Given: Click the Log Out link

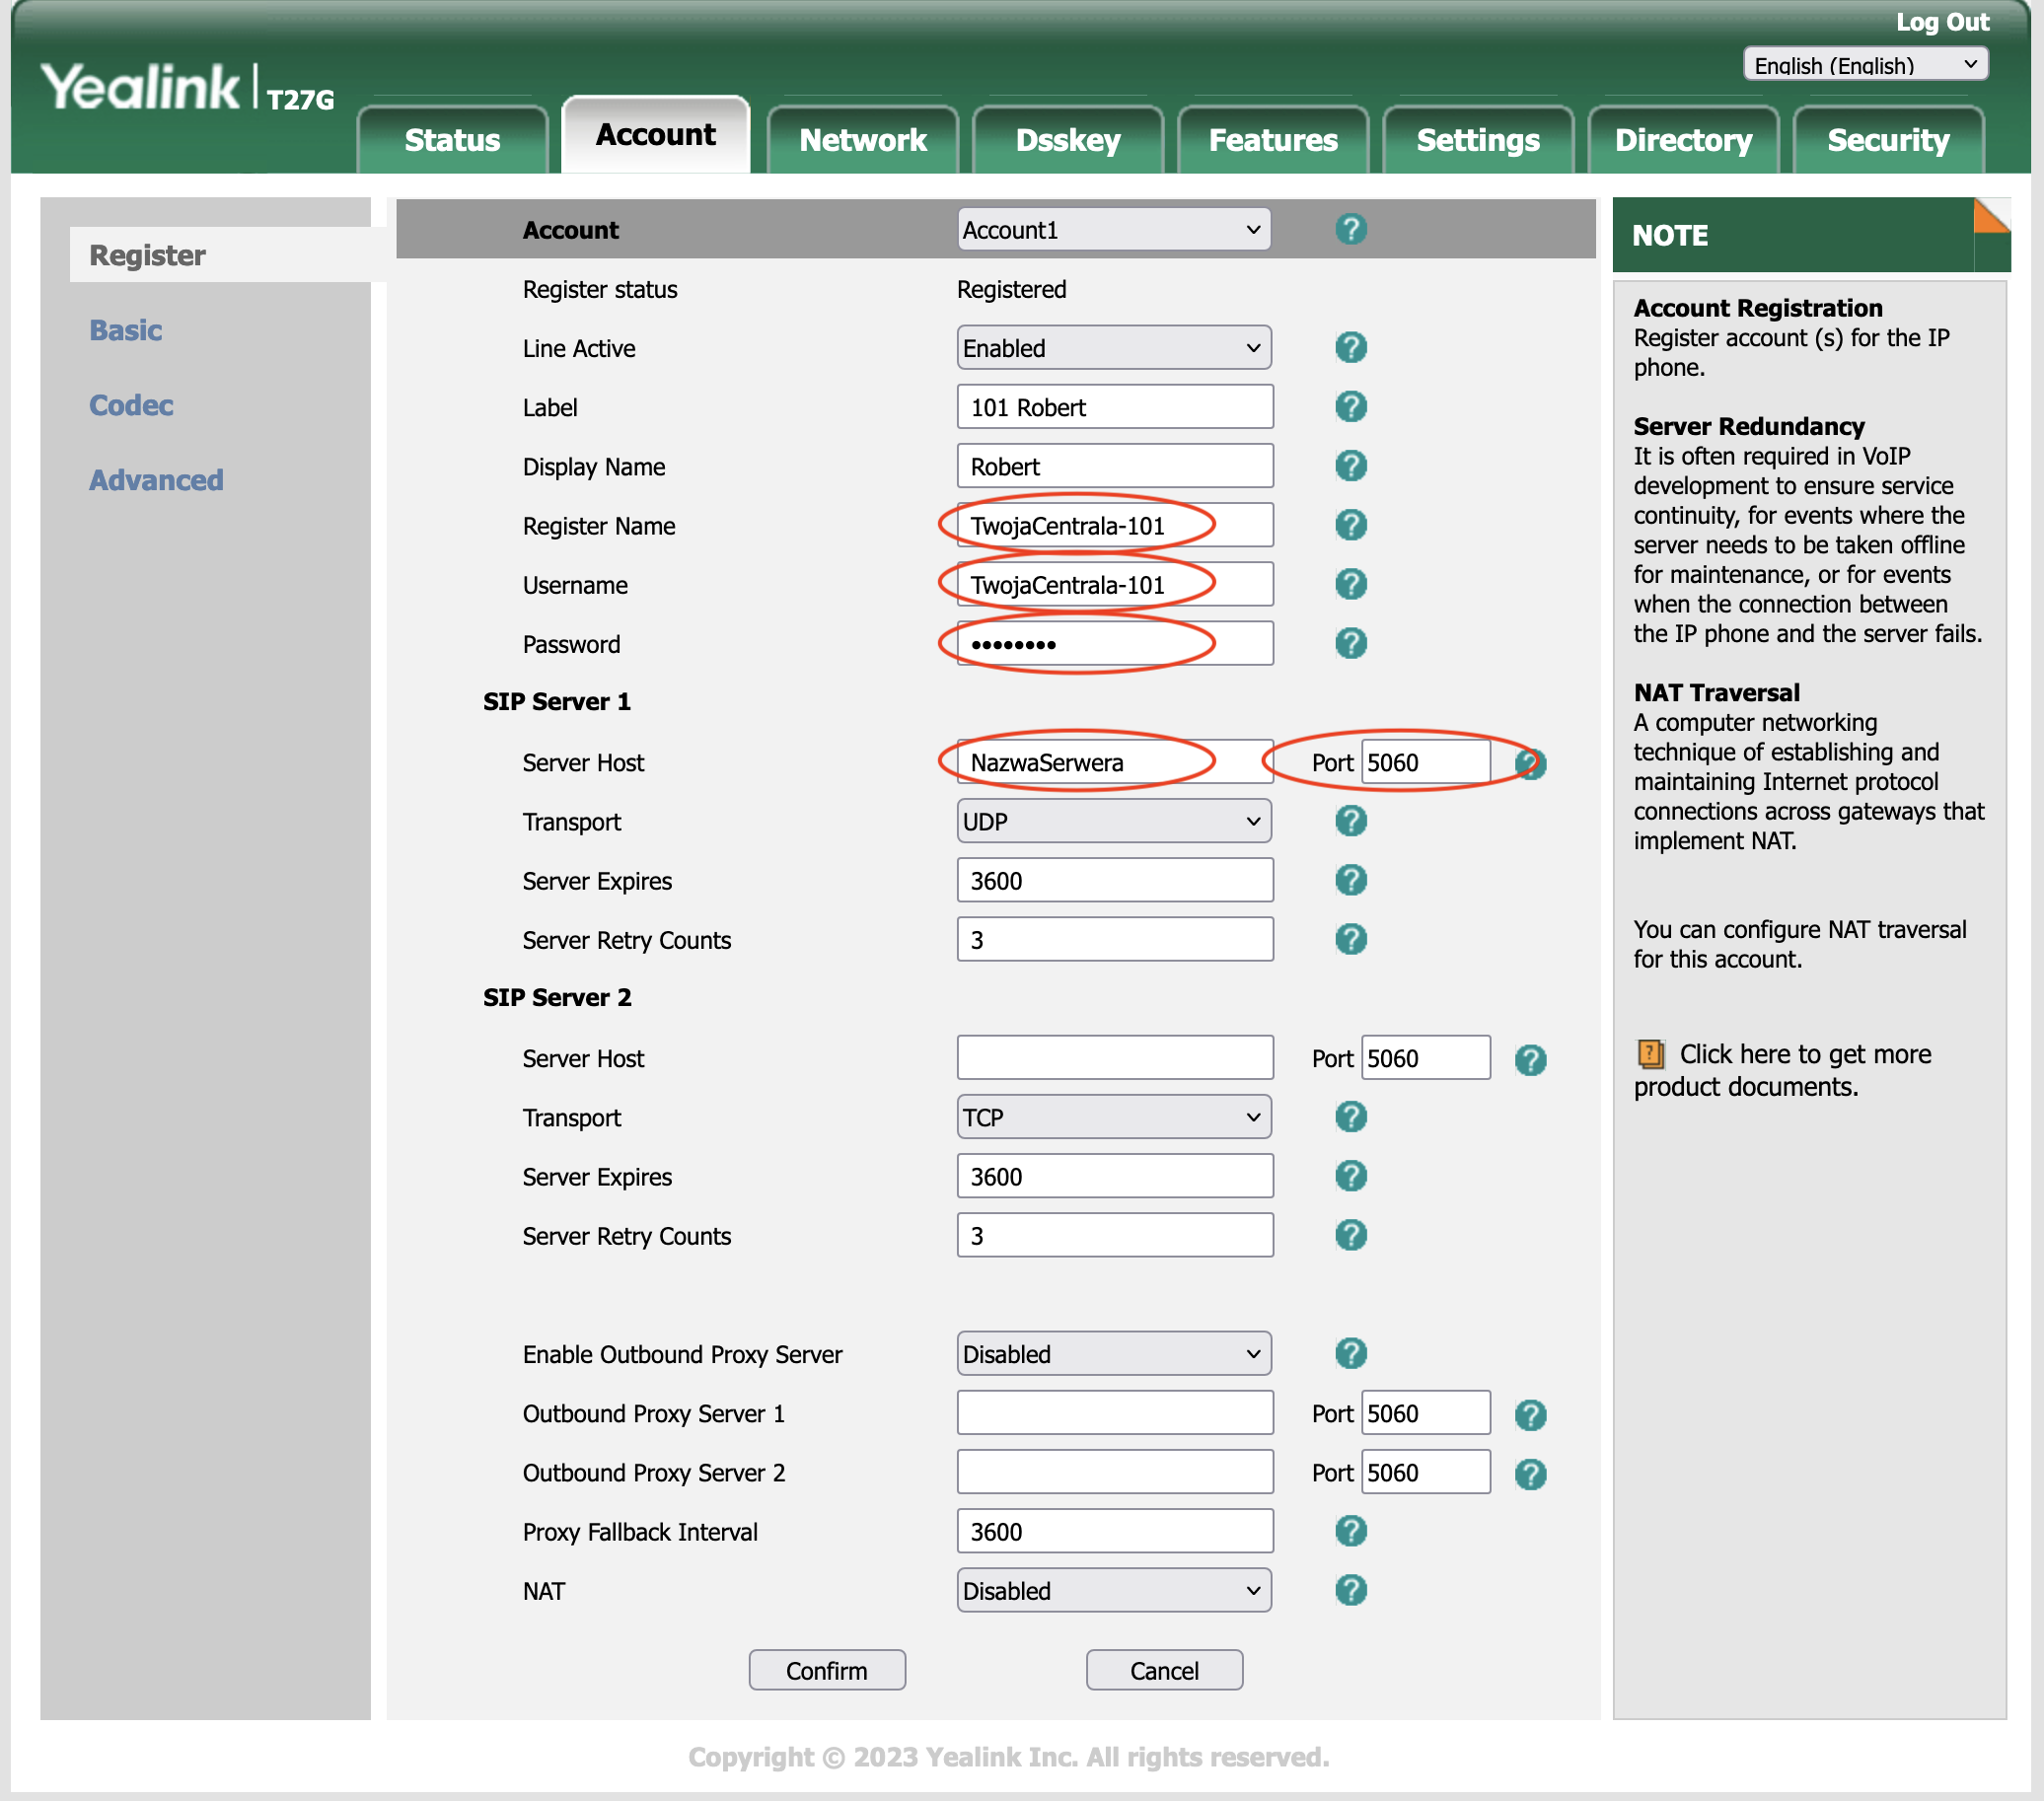Looking at the screenshot, I should [1941, 22].
